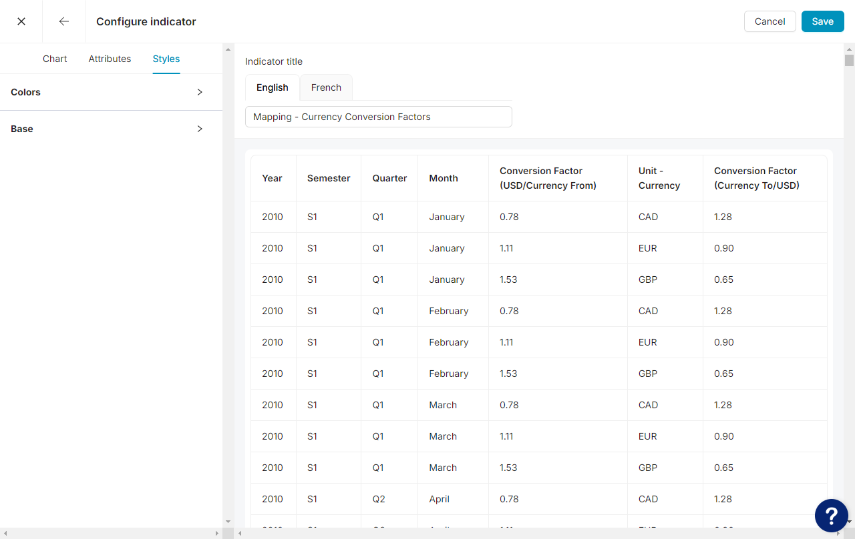Screen dimensions: 855x539
Task: Expand the Colors section
Action: pyautogui.click(x=111, y=92)
